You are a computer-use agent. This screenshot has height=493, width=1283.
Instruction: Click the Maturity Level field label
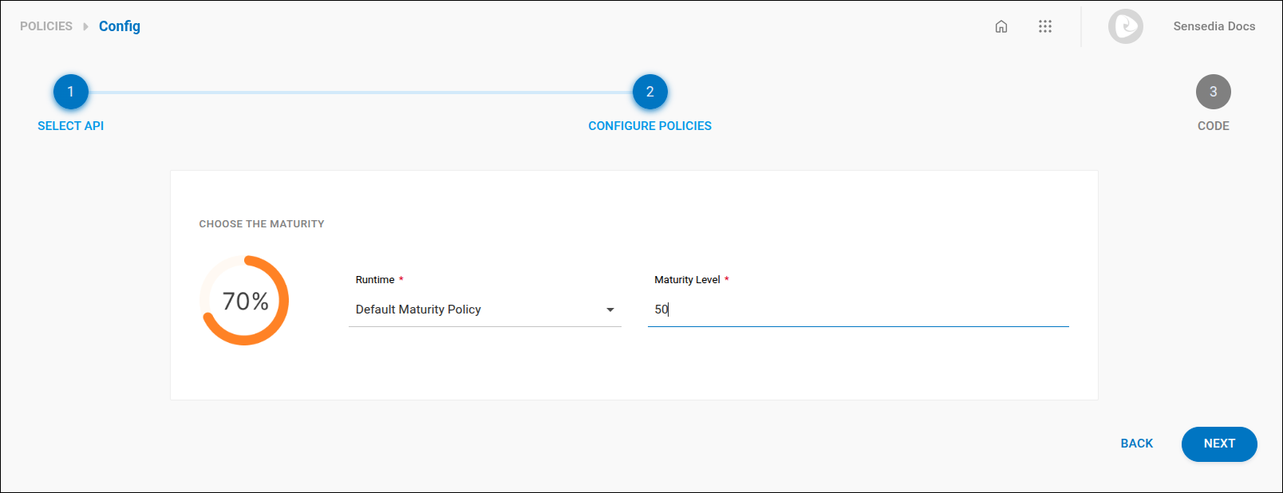coord(687,280)
